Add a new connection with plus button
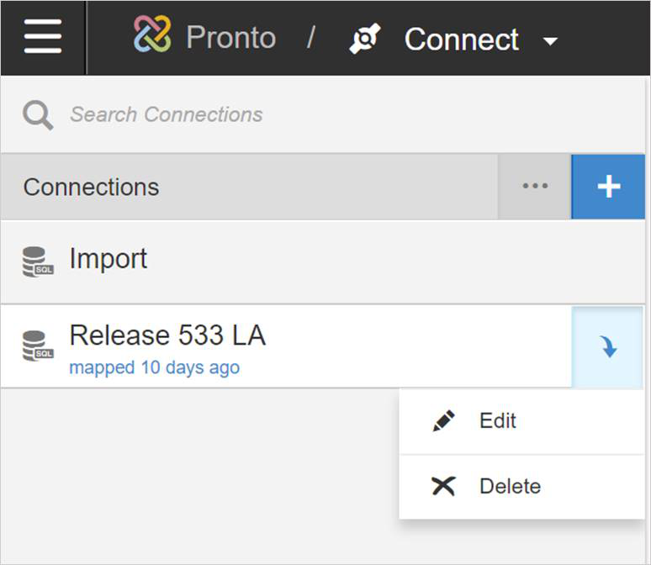Screen dimensions: 651x565 (x=608, y=187)
